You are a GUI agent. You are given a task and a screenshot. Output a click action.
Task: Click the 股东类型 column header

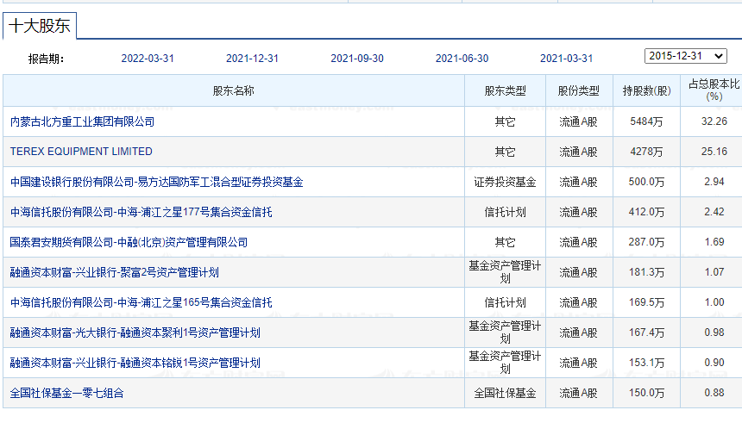505,90
